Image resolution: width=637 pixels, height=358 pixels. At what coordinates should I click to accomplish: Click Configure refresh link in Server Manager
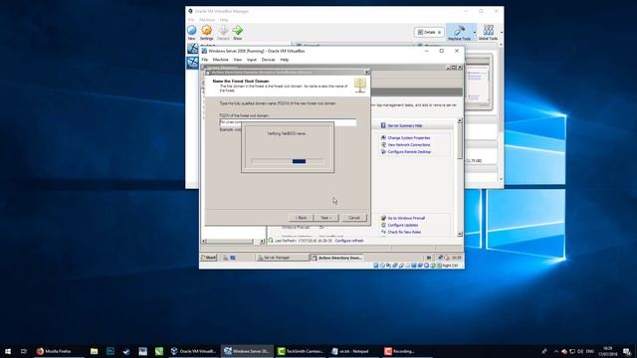click(x=349, y=241)
